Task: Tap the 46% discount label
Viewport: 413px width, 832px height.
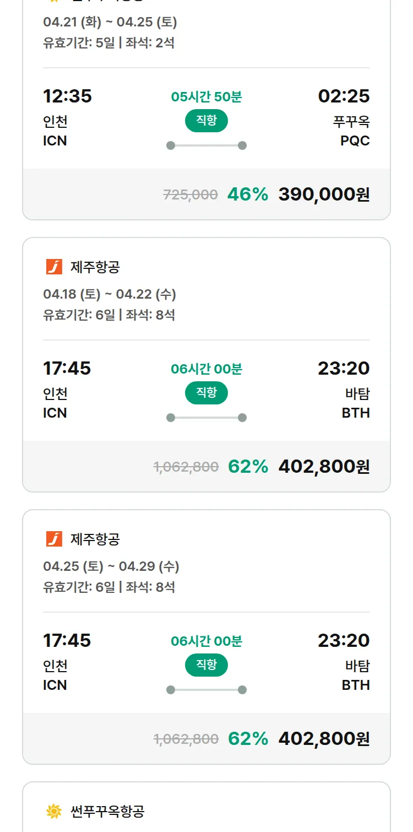Action: tap(247, 195)
